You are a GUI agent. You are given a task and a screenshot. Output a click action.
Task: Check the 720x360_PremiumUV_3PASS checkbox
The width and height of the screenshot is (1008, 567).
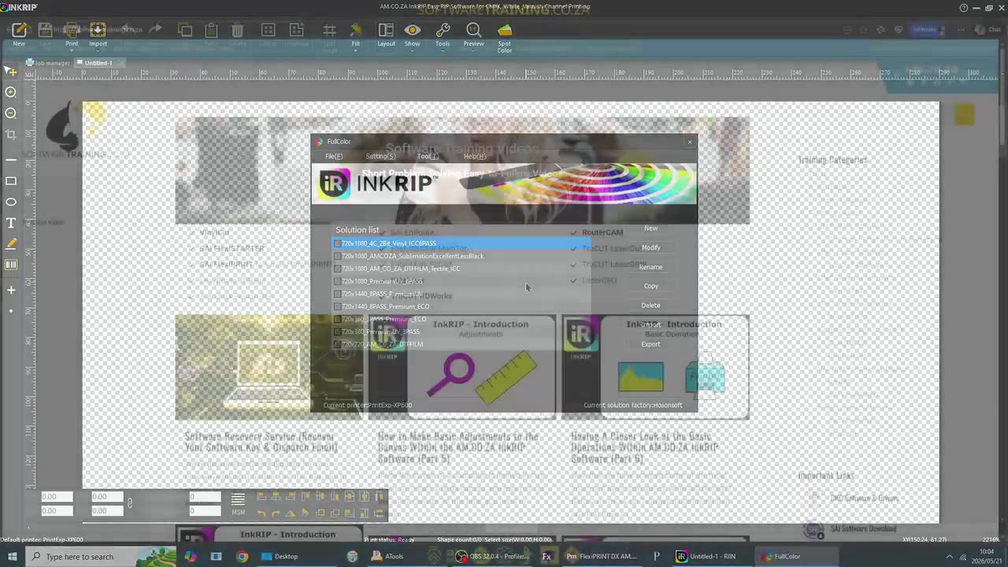pyautogui.click(x=338, y=332)
